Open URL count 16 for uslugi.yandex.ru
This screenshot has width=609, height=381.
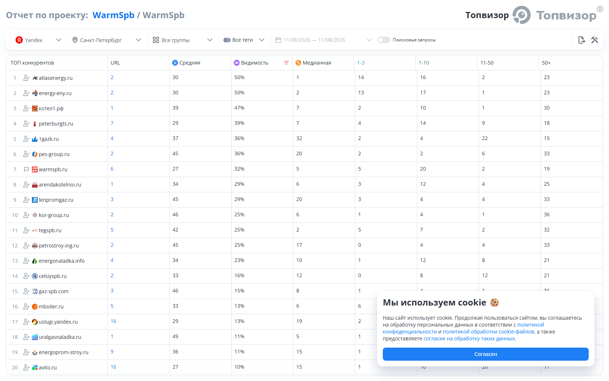click(113, 321)
